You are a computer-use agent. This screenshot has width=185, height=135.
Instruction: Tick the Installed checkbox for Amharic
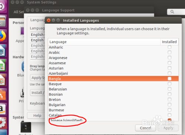pos(169,47)
